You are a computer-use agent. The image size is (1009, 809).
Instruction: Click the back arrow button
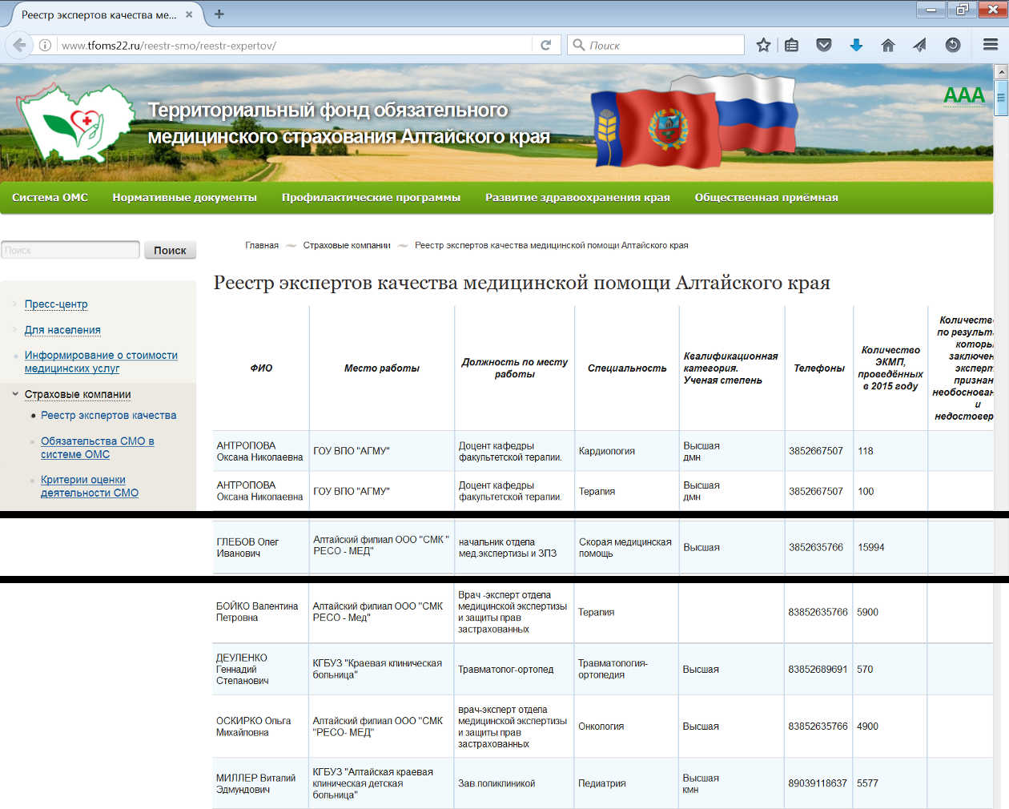19,46
